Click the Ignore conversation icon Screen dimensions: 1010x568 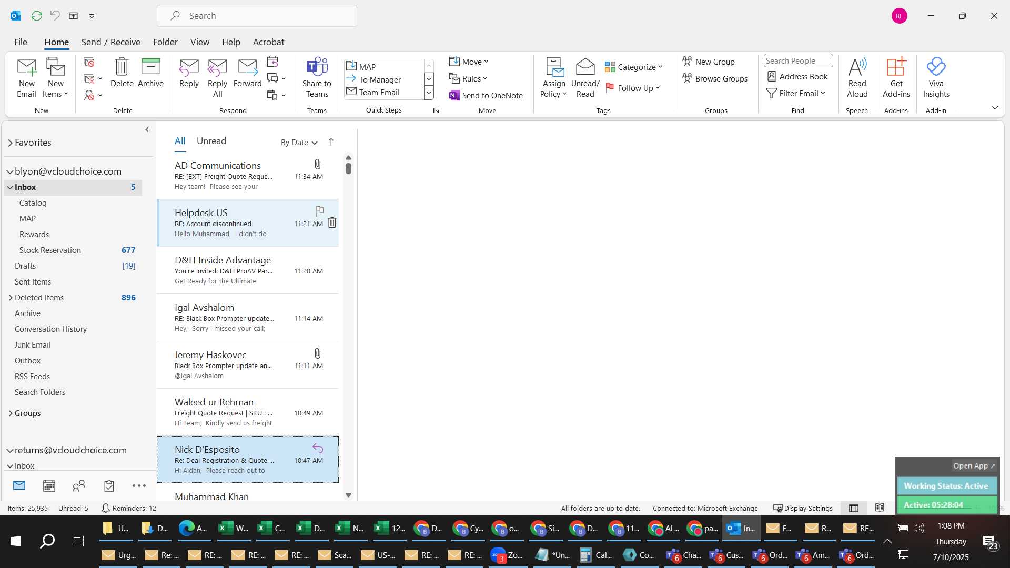(x=89, y=63)
